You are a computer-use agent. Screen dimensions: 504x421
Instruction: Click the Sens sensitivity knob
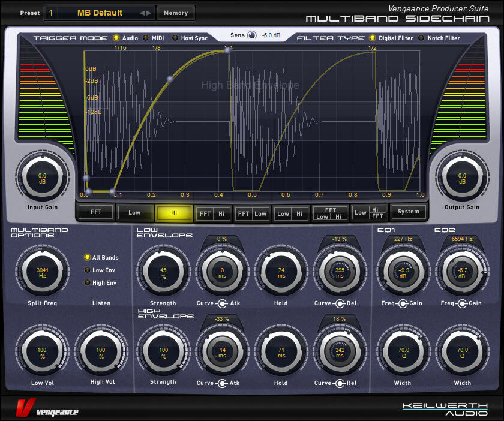tap(252, 35)
